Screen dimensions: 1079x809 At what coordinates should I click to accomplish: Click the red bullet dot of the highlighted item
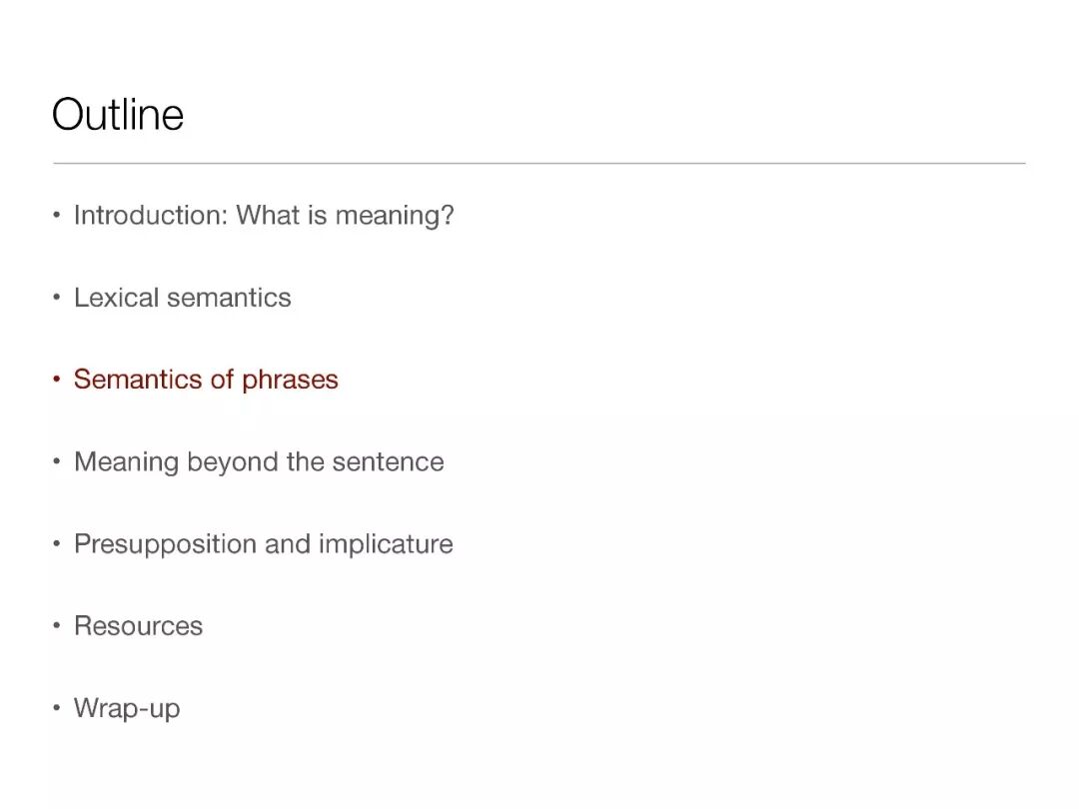(57, 380)
